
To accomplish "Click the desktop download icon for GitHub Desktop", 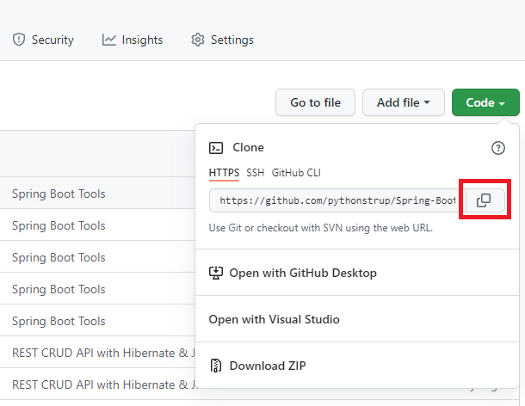I will point(216,273).
